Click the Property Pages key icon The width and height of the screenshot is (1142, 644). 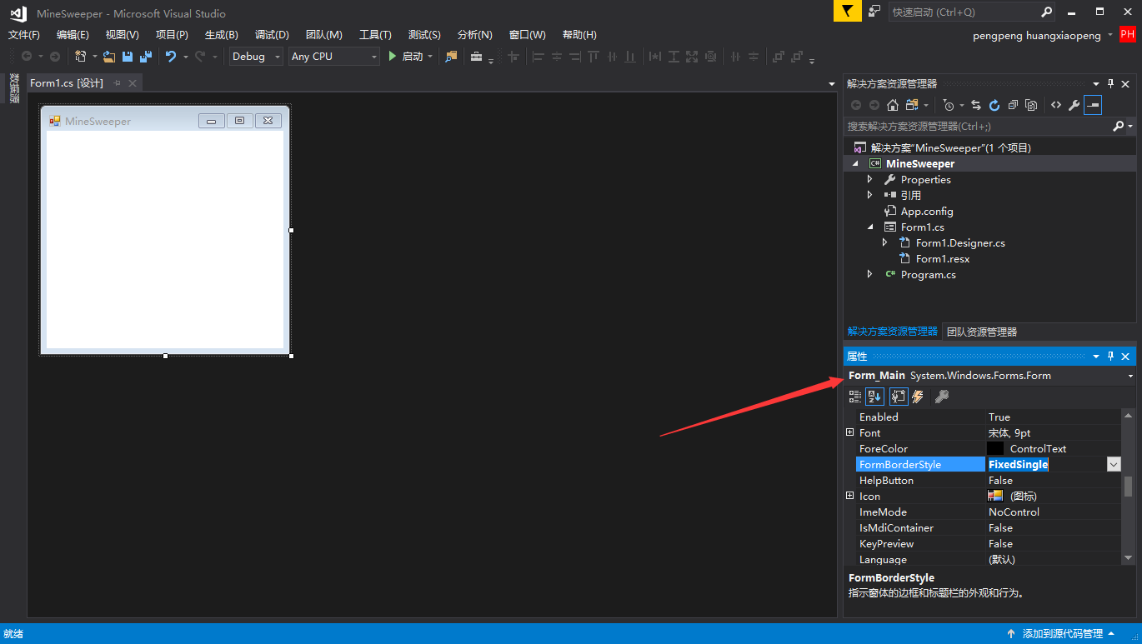[942, 397]
